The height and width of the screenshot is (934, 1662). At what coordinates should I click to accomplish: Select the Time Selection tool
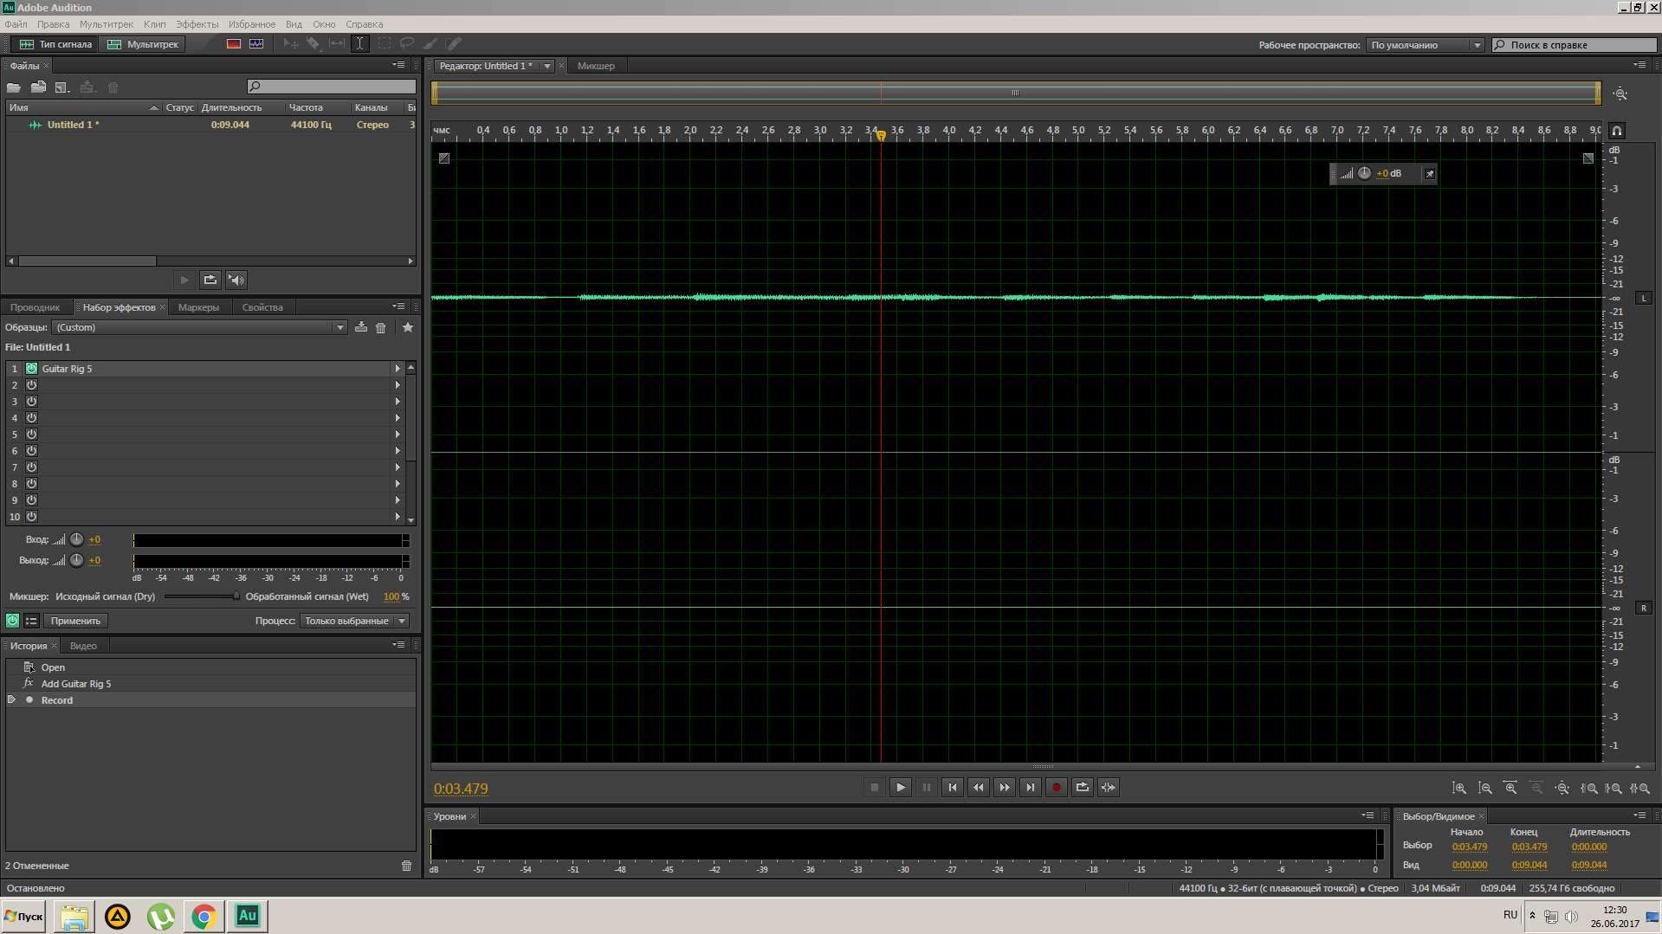click(359, 44)
